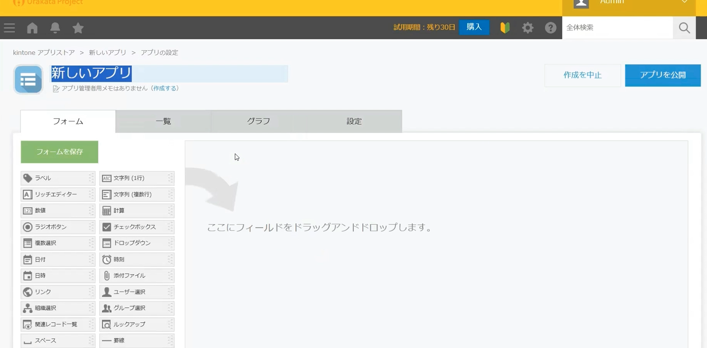707x348 pixels.
Task: Click the 全体検索 search field
Action: pyautogui.click(x=617, y=28)
